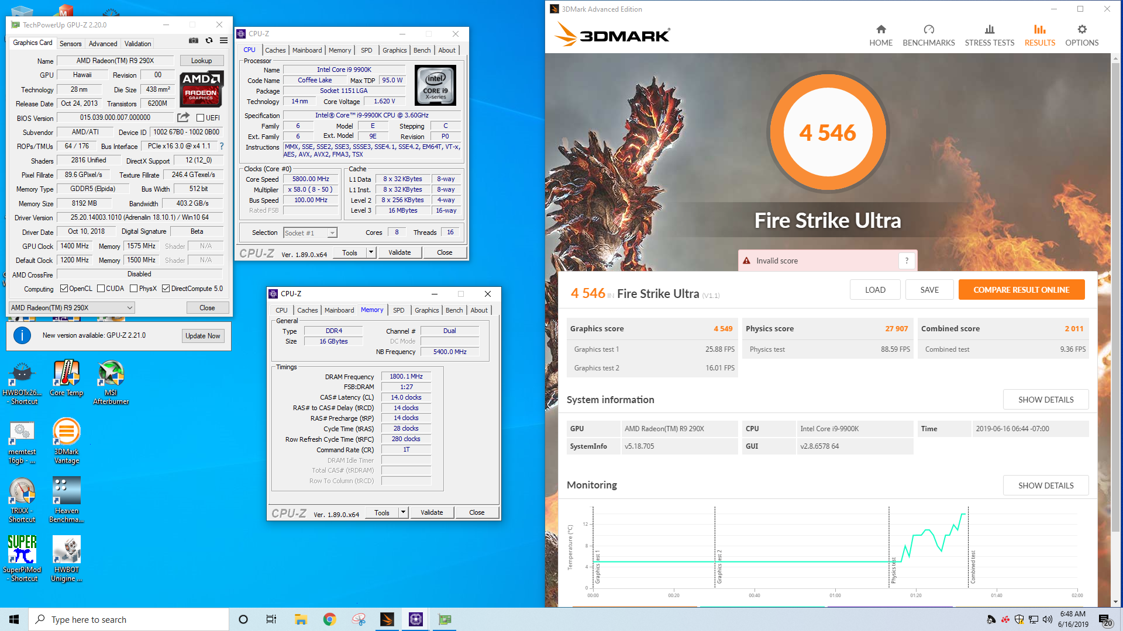This screenshot has width=1123, height=631.
Task: Open 3DMark STRESS TESTS
Action: pyautogui.click(x=990, y=36)
